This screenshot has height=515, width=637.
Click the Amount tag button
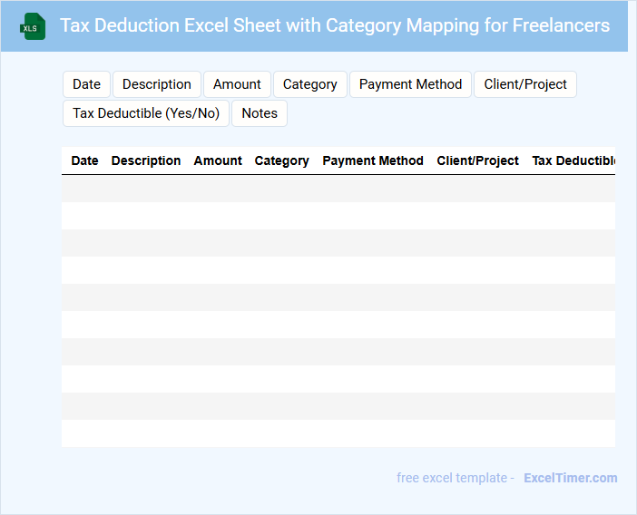point(237,84)
